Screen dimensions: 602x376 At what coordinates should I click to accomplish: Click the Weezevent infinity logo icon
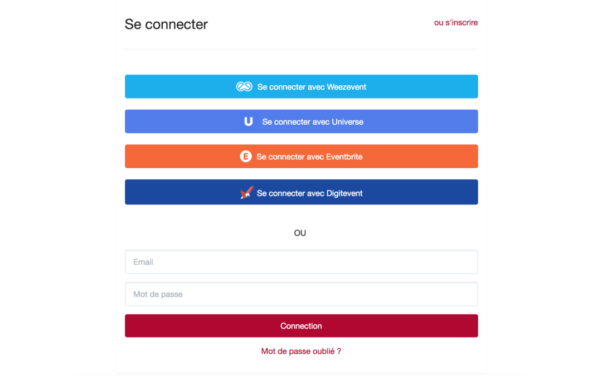coord(244,87)
